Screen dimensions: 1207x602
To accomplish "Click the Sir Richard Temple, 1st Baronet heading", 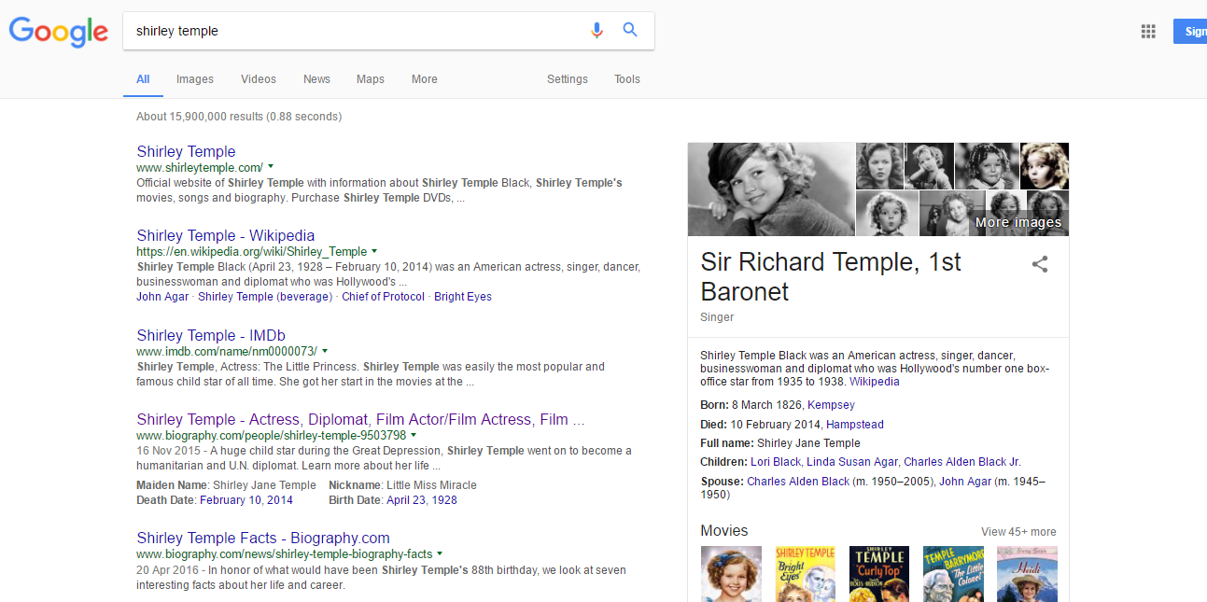I will 831,276.
